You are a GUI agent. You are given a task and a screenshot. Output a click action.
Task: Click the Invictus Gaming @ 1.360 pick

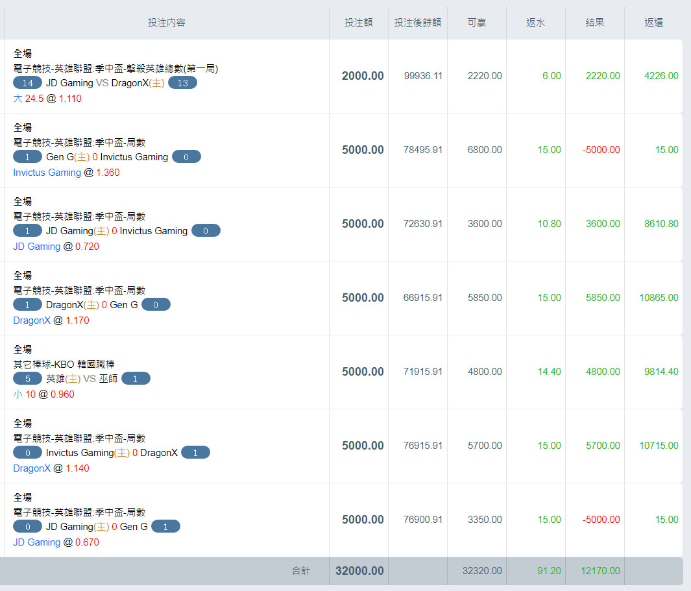[67, 173]
